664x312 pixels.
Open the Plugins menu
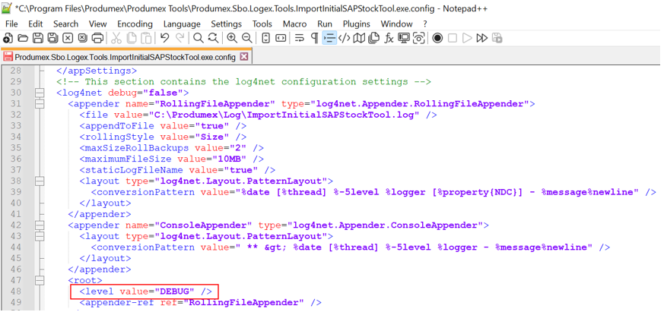(x=357, y=24)
